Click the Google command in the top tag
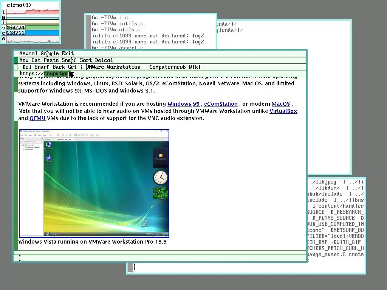Image resolution: width=387 pixels, height=290 pixels. click(x=50, y=53)
